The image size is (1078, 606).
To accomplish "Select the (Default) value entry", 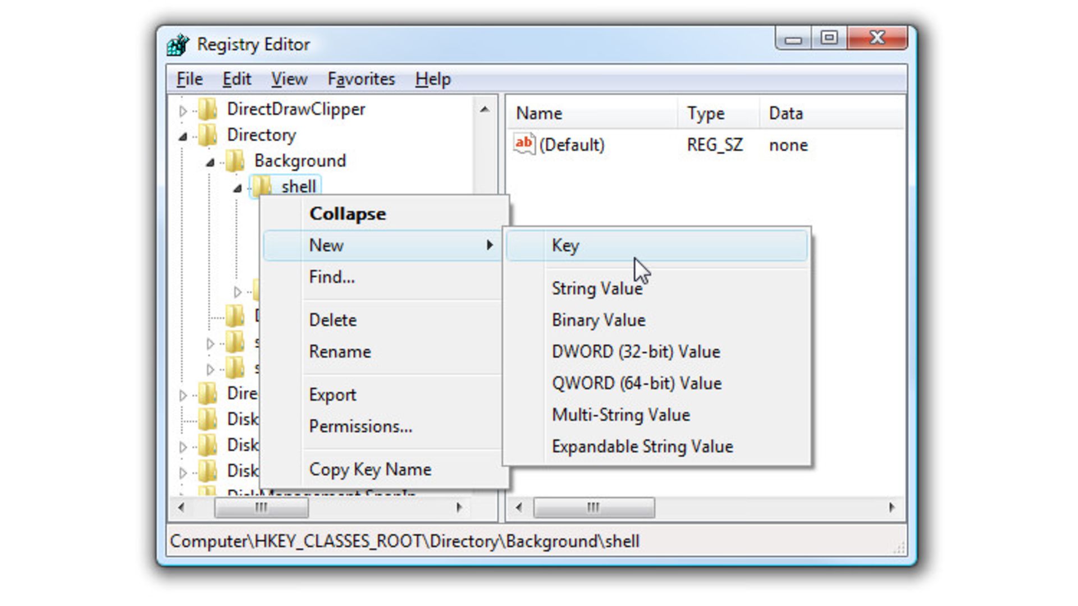I will [572, 145].
